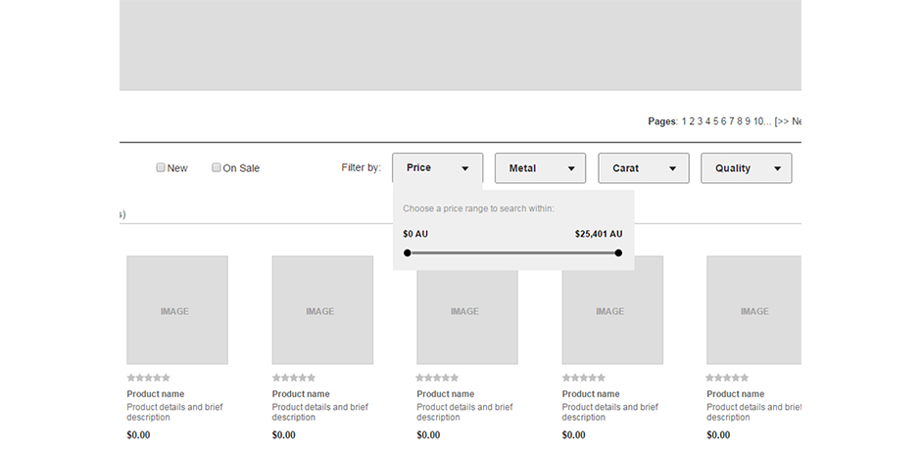Click the second product's description text

pos(319,412)
